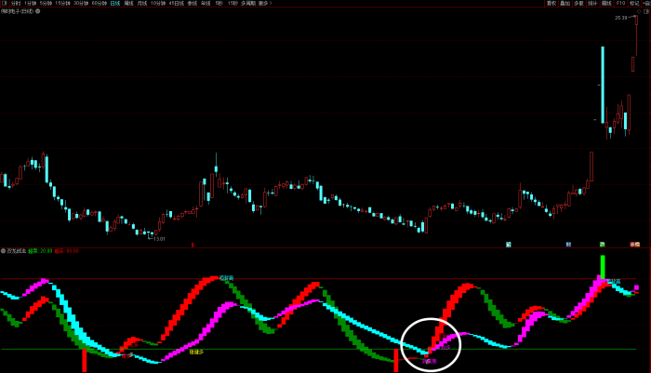Select the 周线 weekly period tab
The image size is (651, 373).
point(128,4)
